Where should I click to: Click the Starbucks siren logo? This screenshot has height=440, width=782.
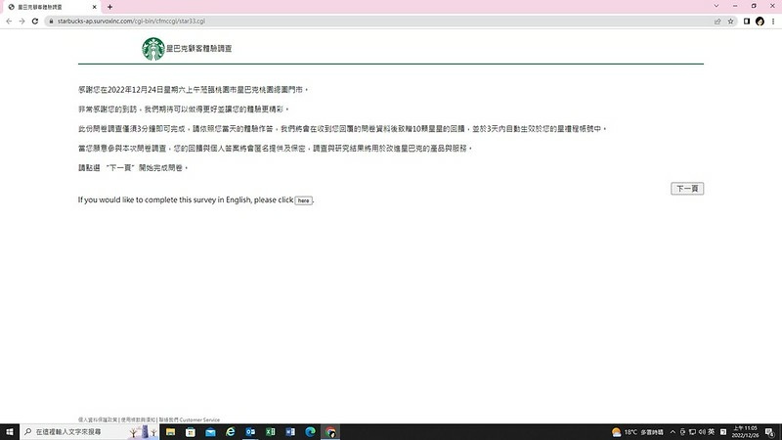pos(153,49)
